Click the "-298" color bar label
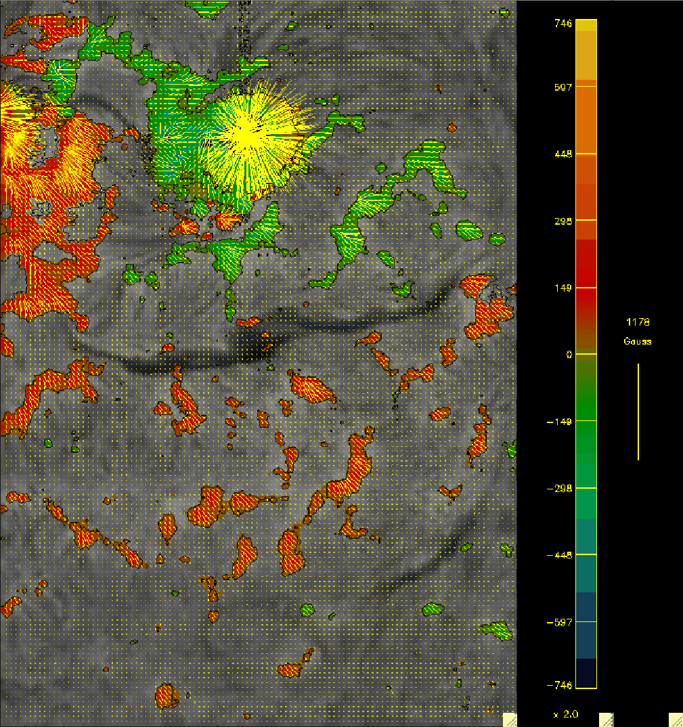This screenshot has width=683, height=727. coord(559,489)
